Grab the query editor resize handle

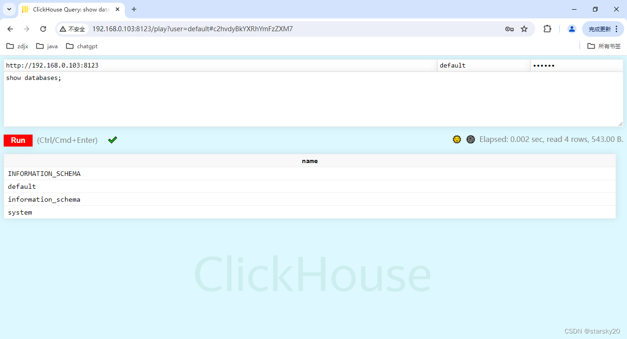point(621,124)
